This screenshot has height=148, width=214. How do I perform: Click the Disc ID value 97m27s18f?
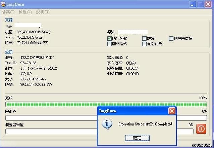pos(28,63)
